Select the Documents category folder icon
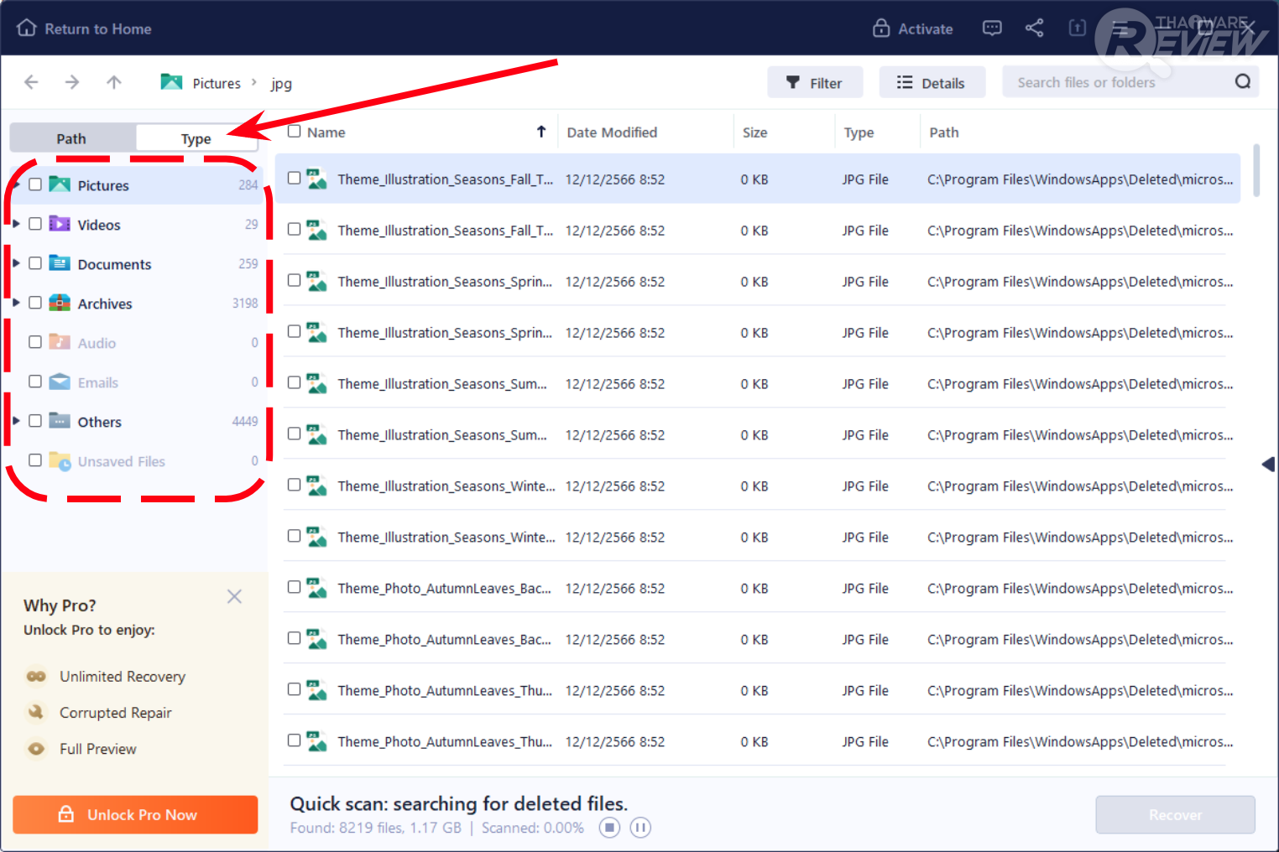Screen dimensions: 1279x852 tap(60, 263)
